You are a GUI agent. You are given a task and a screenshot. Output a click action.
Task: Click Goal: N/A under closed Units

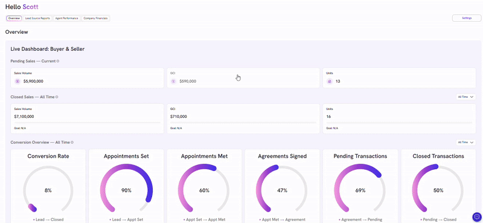pos(331,128)
